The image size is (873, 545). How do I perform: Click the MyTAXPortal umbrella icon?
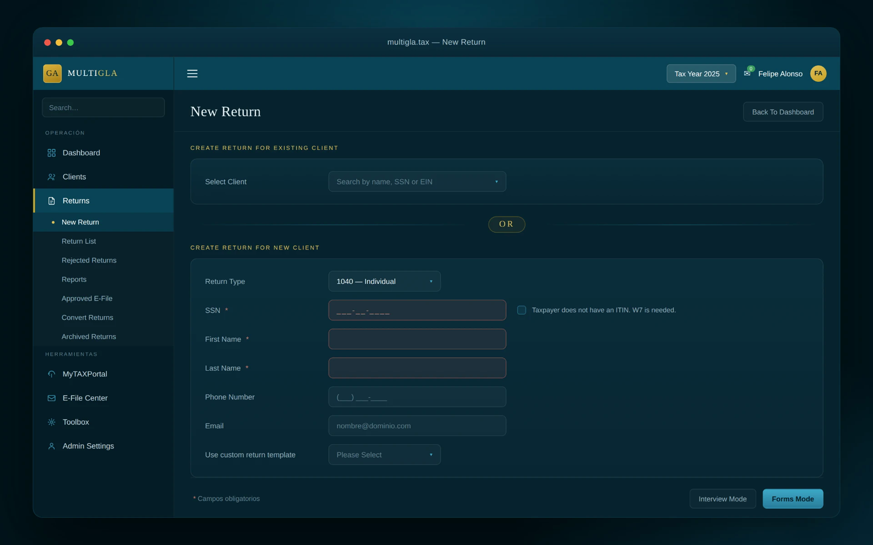[x=51, y=374]
